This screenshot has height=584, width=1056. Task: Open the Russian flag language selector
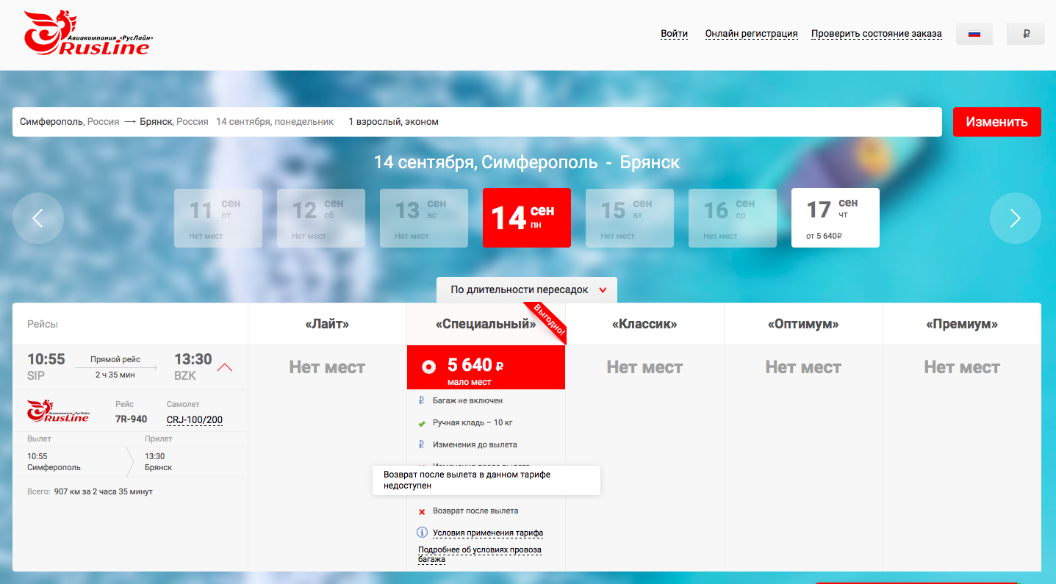pos(974,34)
